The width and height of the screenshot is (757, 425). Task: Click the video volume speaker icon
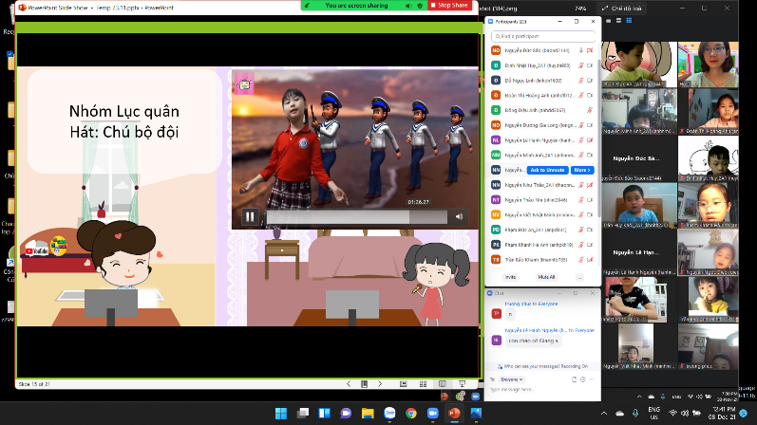click(459, 216)
